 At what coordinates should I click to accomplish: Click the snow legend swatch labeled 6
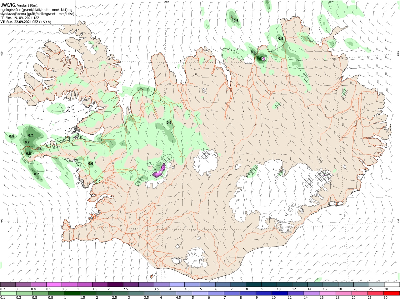coord(223,284)
